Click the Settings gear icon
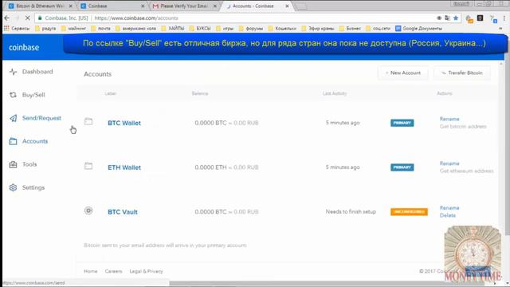 [x=13, y=187]
